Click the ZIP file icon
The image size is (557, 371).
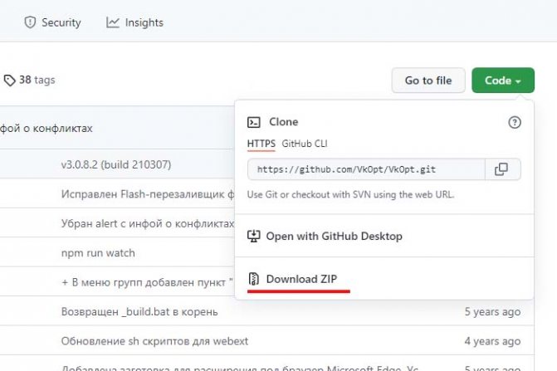tap(254, 279)
